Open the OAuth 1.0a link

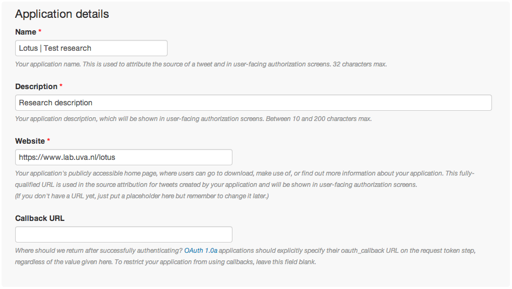point(201,251)
